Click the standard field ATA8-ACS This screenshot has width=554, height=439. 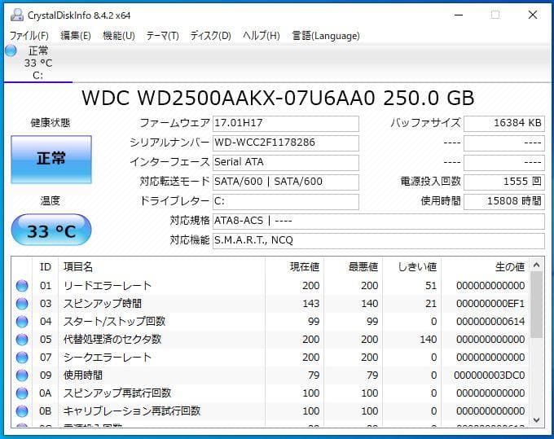pyautogui.click(x=378, y=221)
